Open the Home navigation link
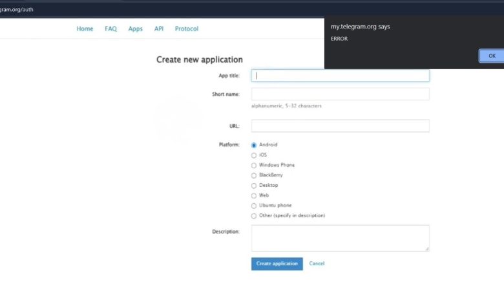504x304 pixels. point(85,28)
